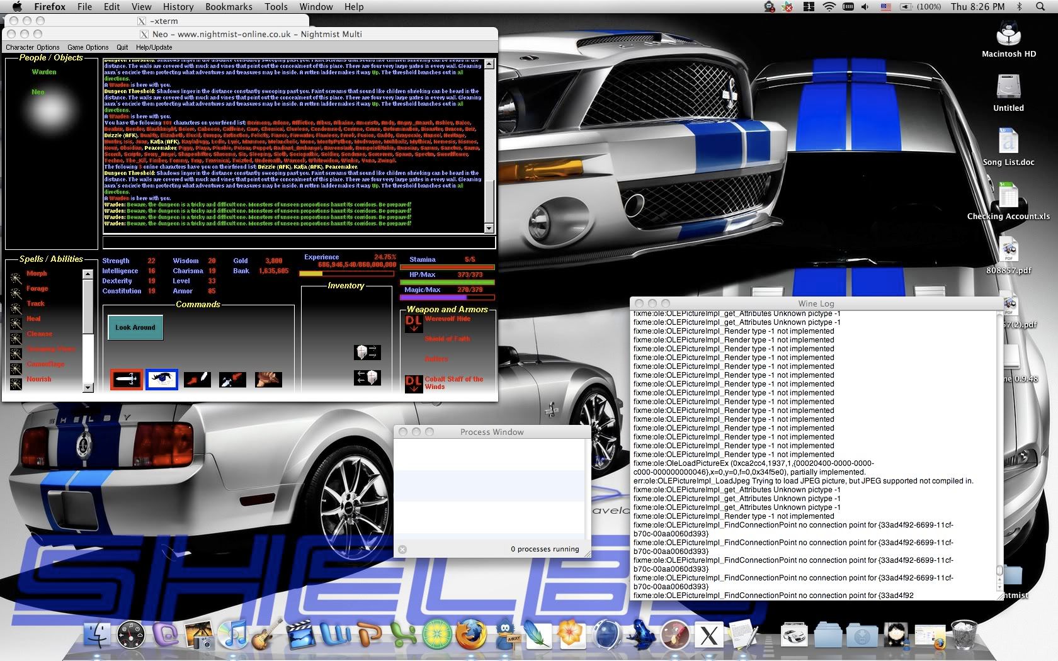The image size is (1058, 661).
Task: Click the grabbing hand command icon
Action: pyautogui.click(x=268, y=380)
